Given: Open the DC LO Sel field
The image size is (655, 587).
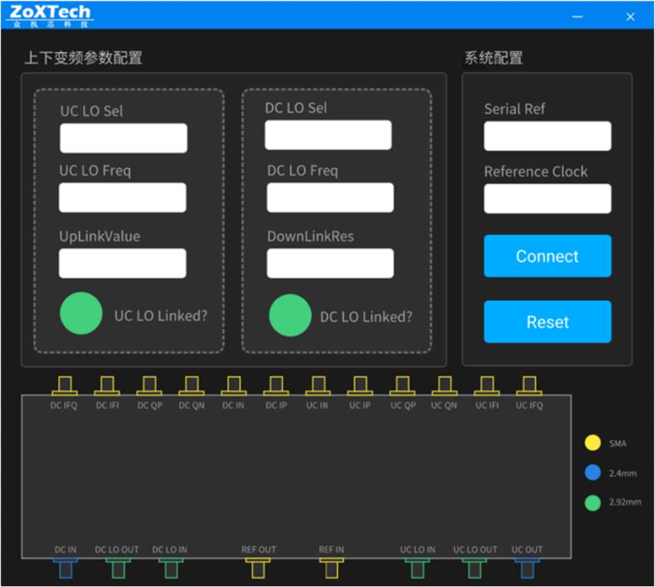Looking at the screenshot, I should [x=328, y=135].
